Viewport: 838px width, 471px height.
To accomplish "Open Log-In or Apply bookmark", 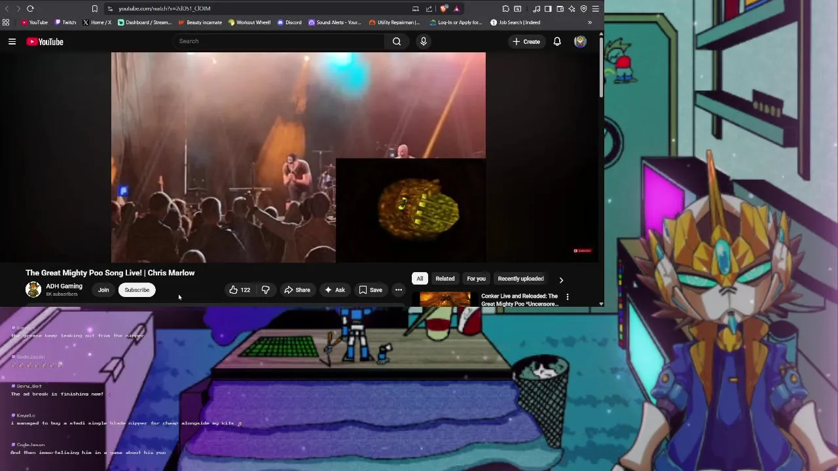I will pos(456,22).
